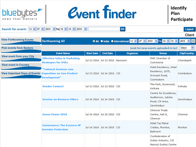Click GO button in Forthcoming All bar
Image resolution: width=196 pixels, height=147 pixels.
click(x=193, y=41)
